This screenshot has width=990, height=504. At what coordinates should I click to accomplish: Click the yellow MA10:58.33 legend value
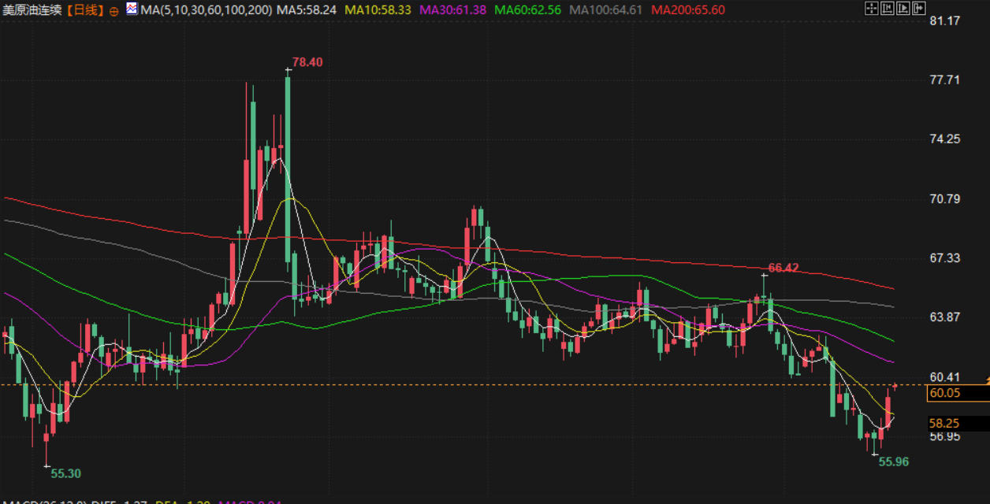(x=377, y=10)
